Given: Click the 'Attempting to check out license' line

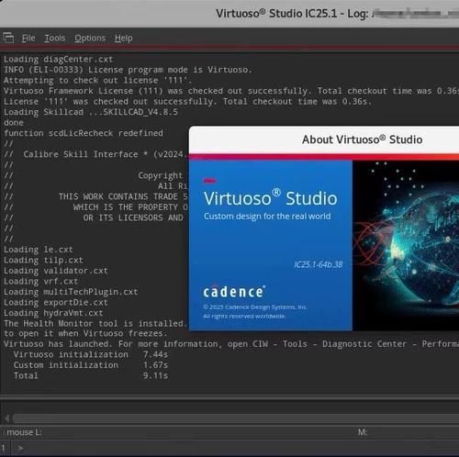Looking at the screenshot, I should [x=97, y=81].
